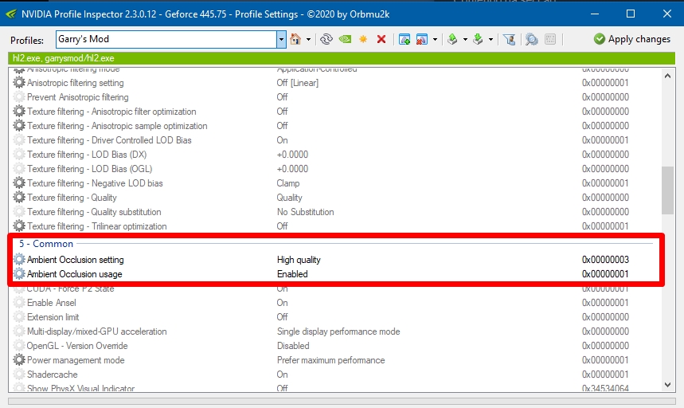Click the settings list scroll-up arrow

pos(667,76)
